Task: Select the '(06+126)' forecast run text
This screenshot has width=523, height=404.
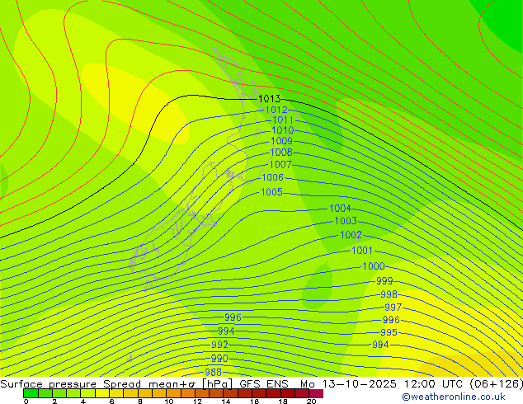Action: point(496,384)
